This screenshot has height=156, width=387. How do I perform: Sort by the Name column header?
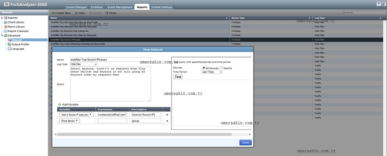[139, 18]
